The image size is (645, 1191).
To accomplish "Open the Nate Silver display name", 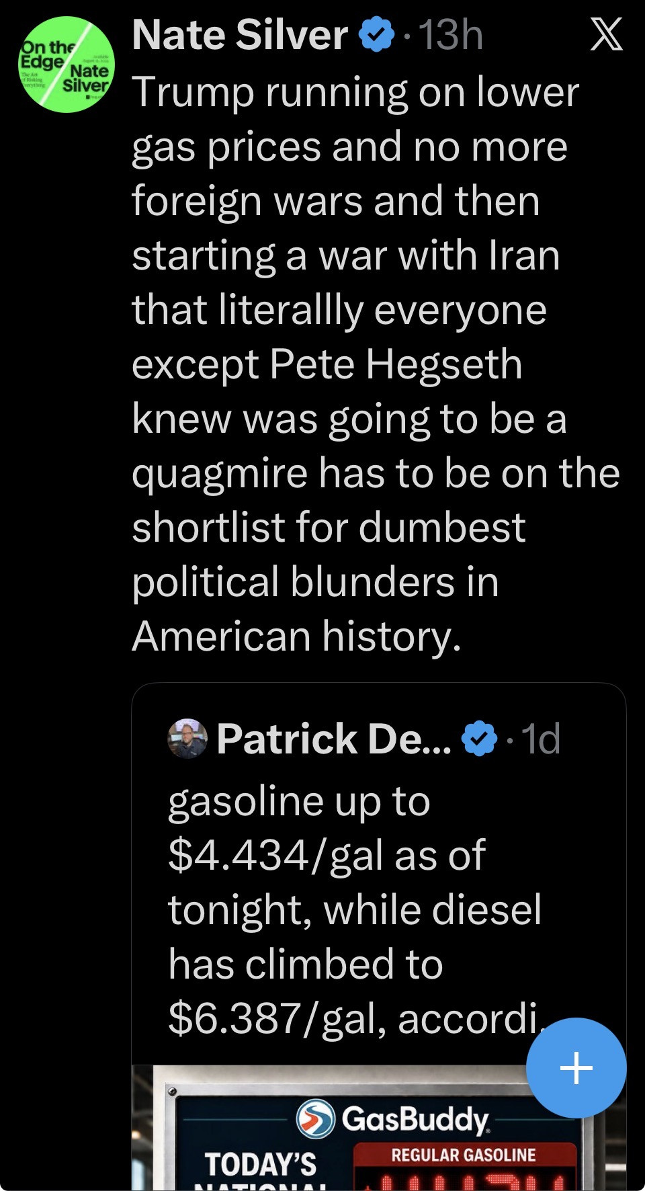I will pos(240,35).
